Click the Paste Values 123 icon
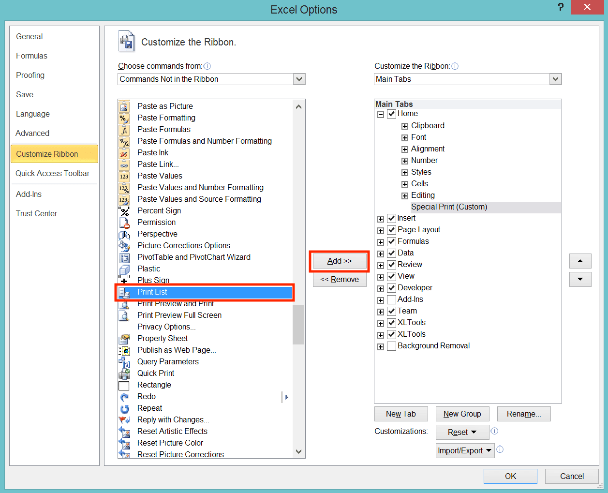 pos(124,176)
